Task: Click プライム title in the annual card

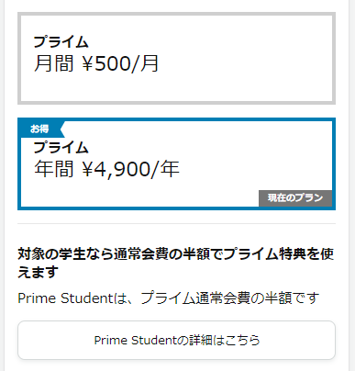Action: coord(61,147)
